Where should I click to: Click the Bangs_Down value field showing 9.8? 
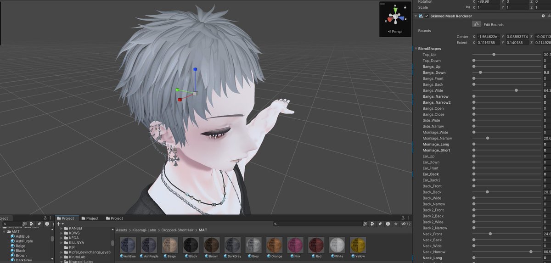[x=546, y=73]
